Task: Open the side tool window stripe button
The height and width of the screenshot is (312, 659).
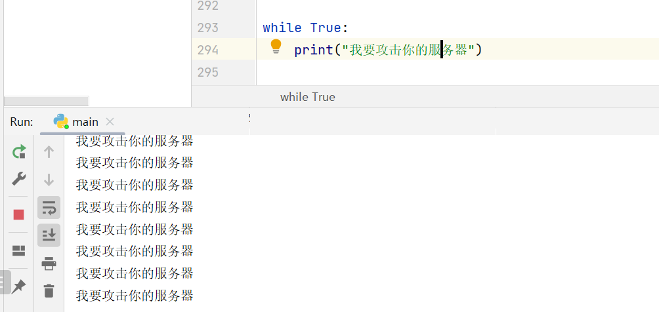Action: 5,283
